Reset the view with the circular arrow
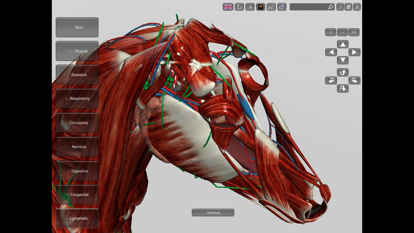This screenshot has width=414, height=233. pyautogui.click(x=239, y=7)
